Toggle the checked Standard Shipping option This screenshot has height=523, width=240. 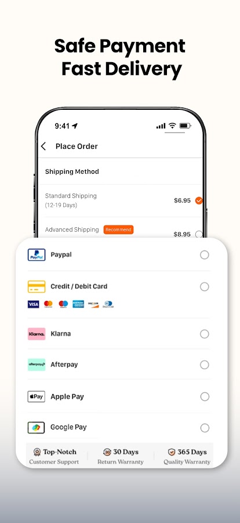pyautogui.click(x=199, y=200)
